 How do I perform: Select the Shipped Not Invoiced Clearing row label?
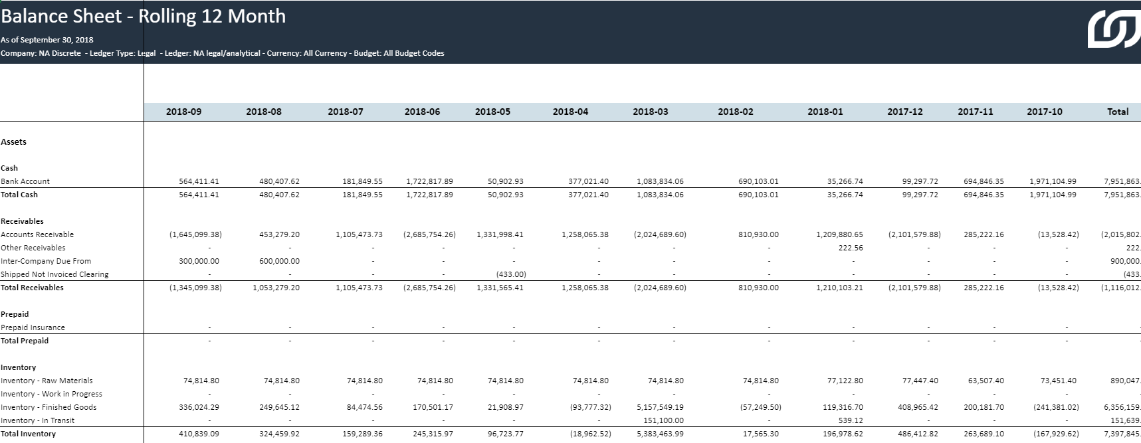tap(54, 274)
